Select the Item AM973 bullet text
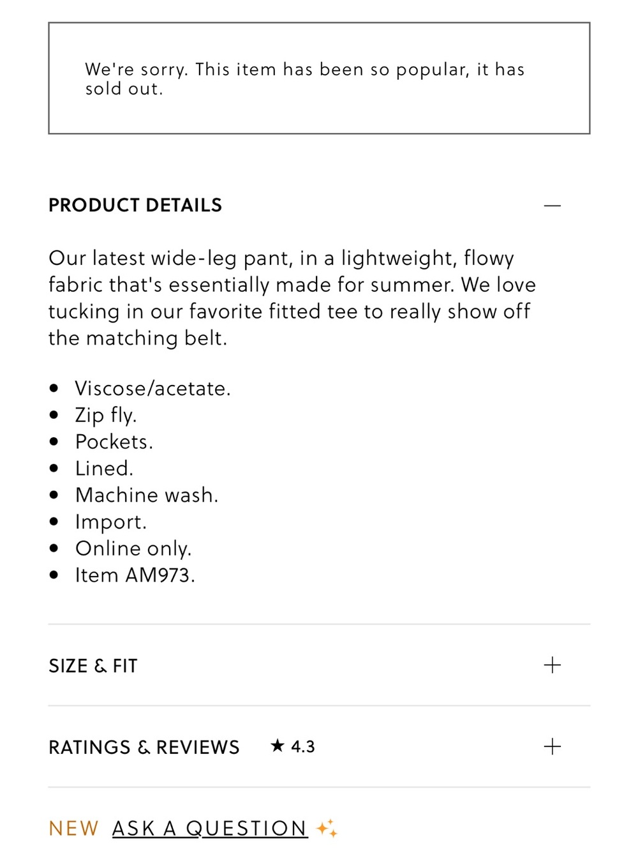 (135, 575)
